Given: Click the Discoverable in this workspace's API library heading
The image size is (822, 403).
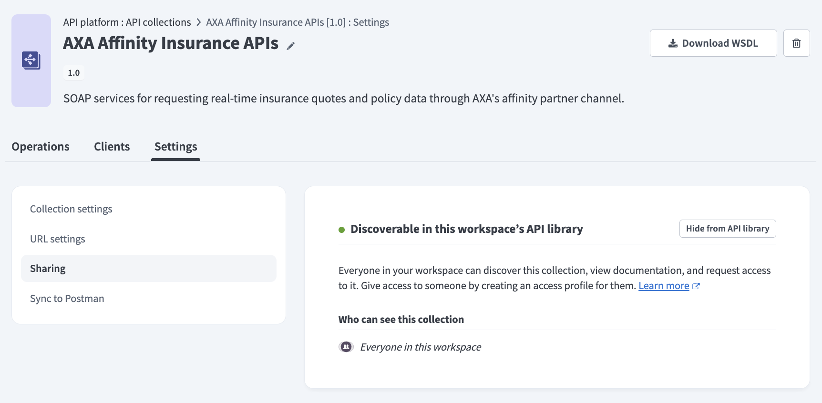Looking at the screenshot, I should point(467,229).
